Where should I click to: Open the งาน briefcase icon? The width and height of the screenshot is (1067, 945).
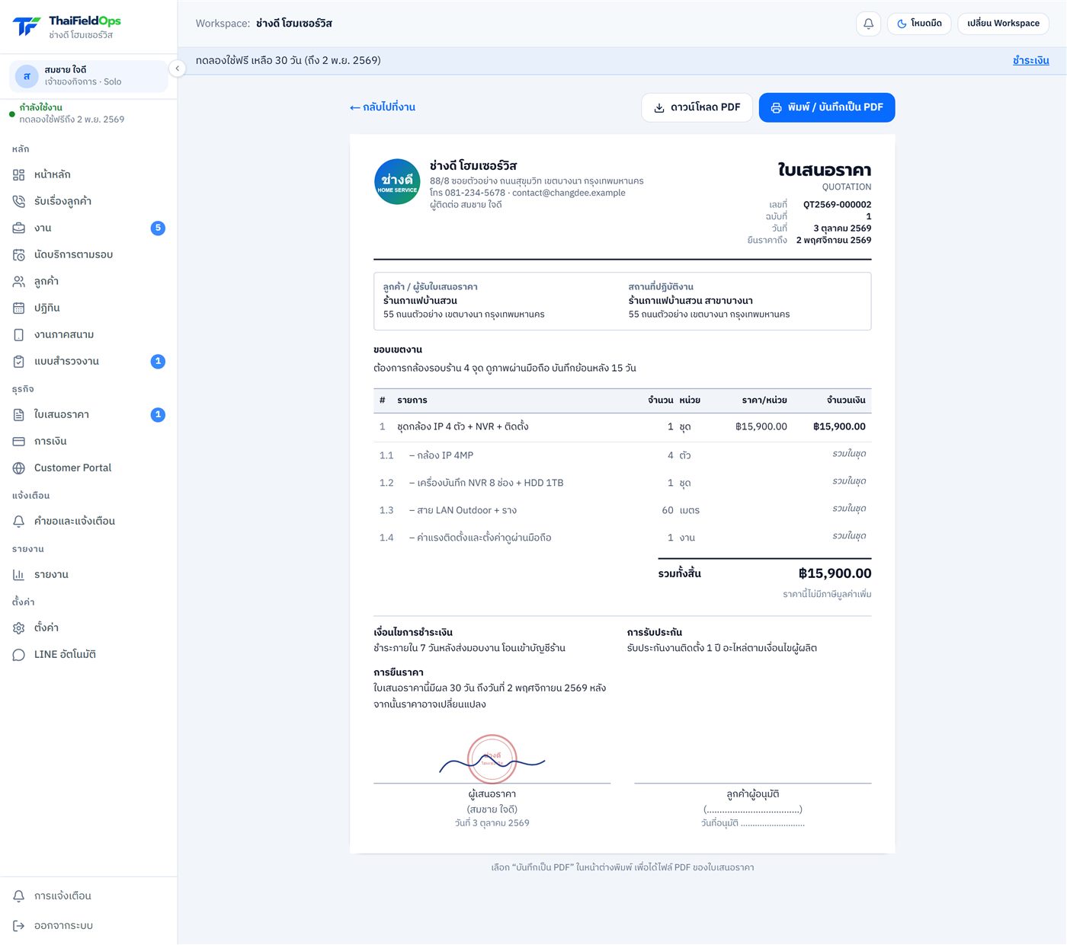coord(19,228)
